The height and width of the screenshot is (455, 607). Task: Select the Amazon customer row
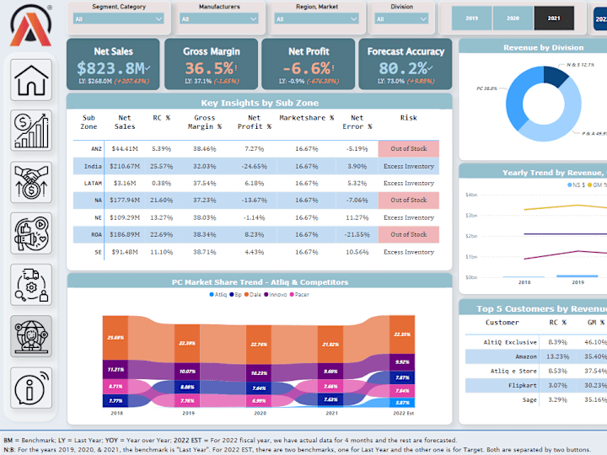536,356
